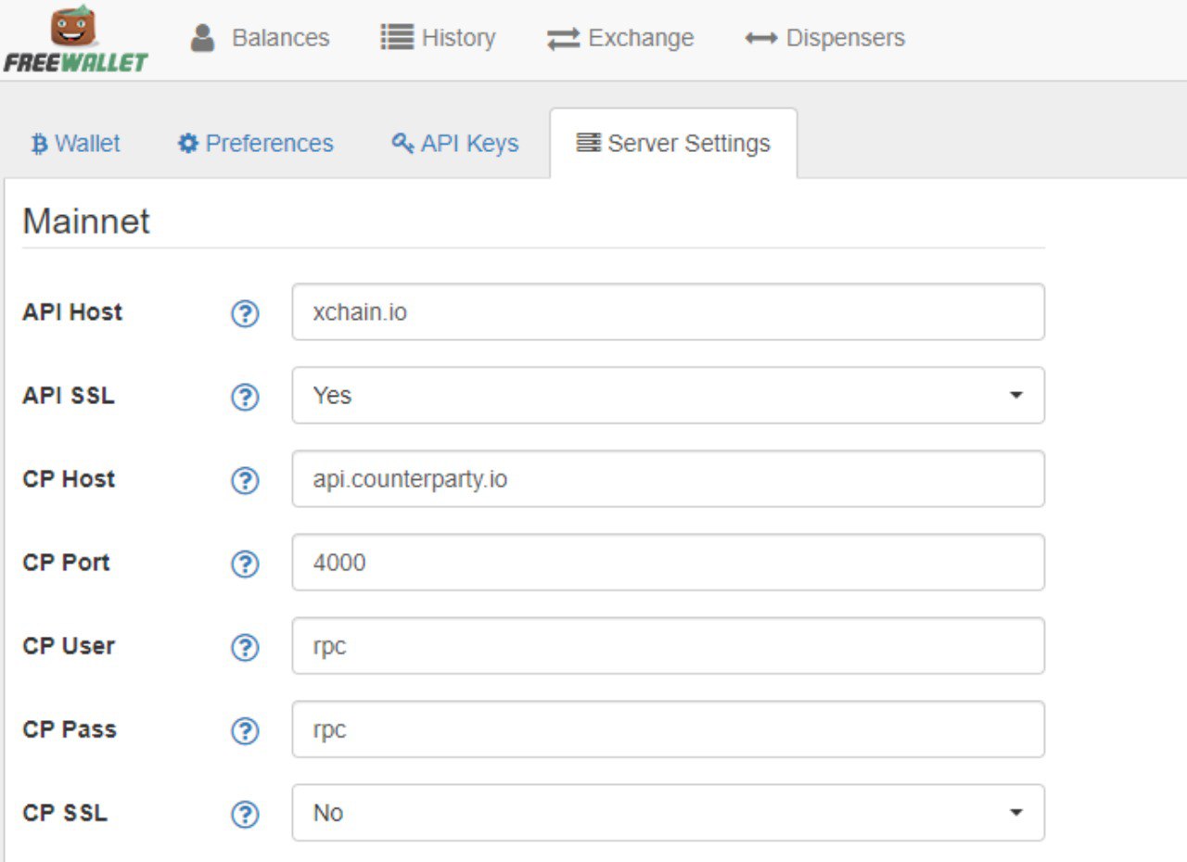Open the History menu
Viewport: 1187px width, 862px height.
pos(438,38)
